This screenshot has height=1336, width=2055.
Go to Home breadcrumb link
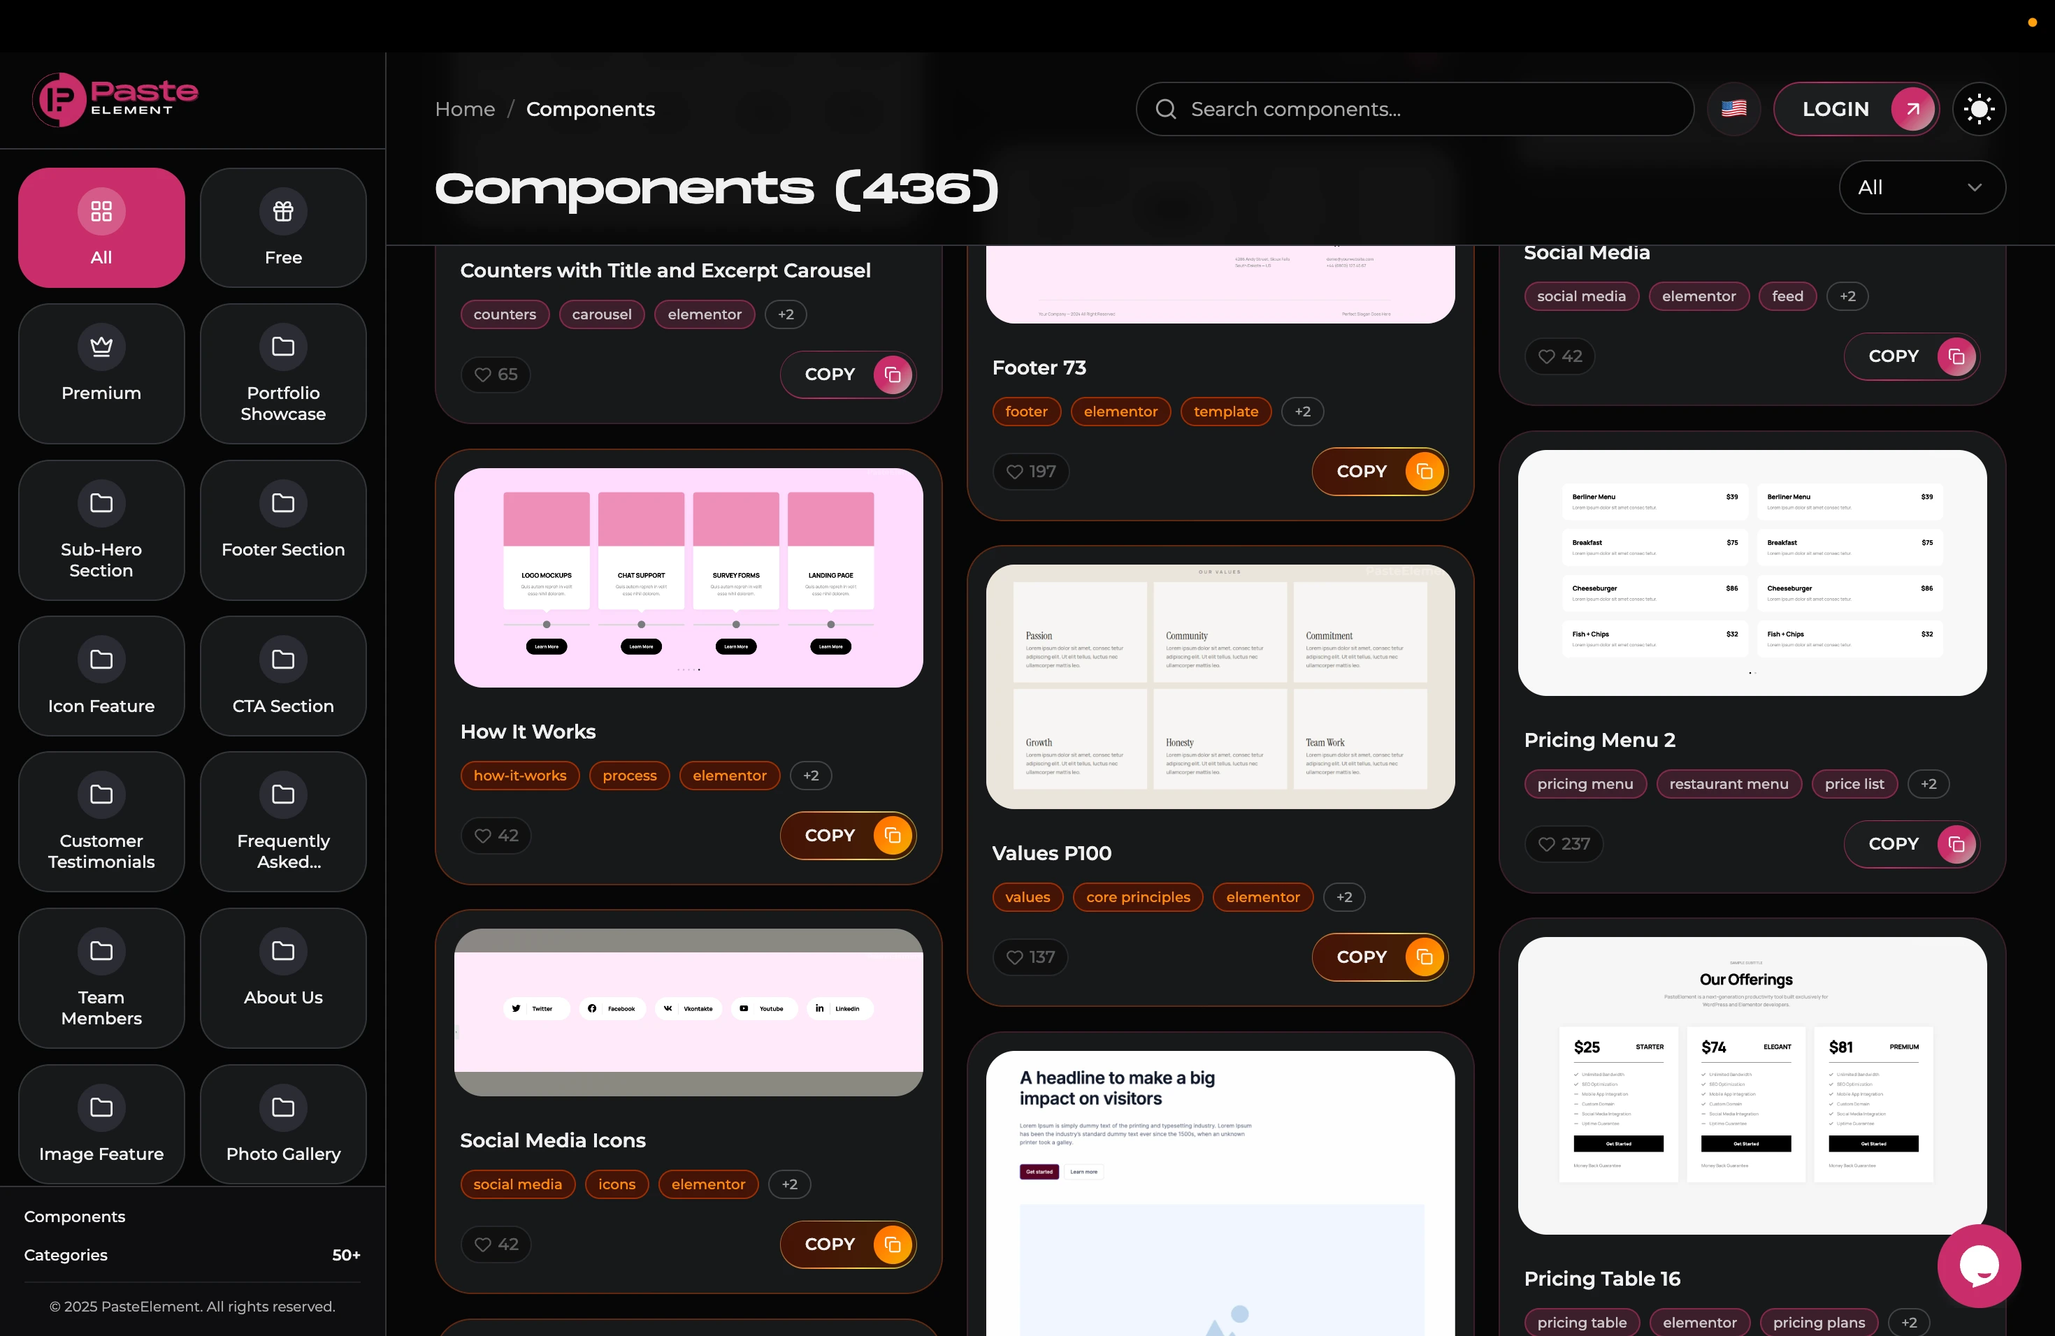[x=465, y=109]
